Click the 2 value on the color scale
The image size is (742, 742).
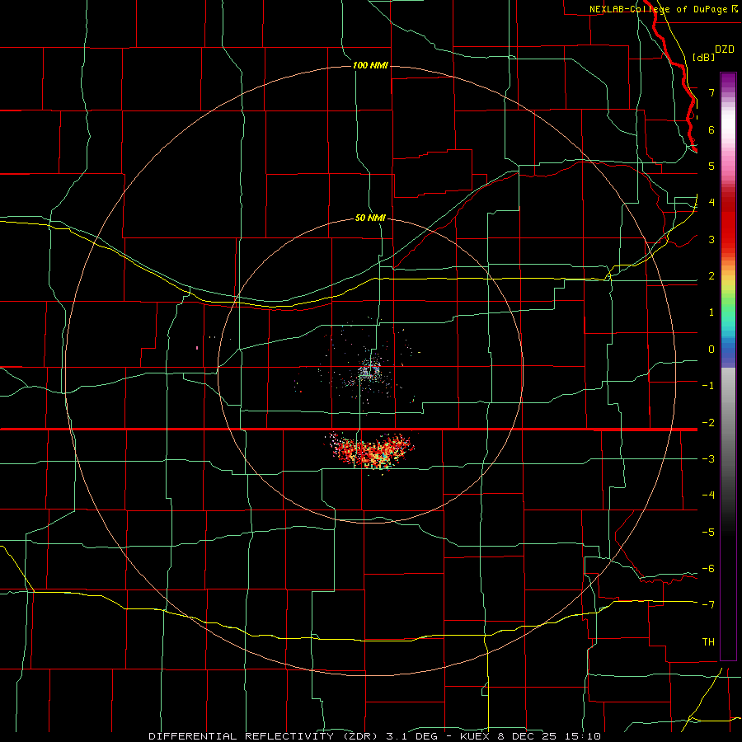tap(711, 276)
